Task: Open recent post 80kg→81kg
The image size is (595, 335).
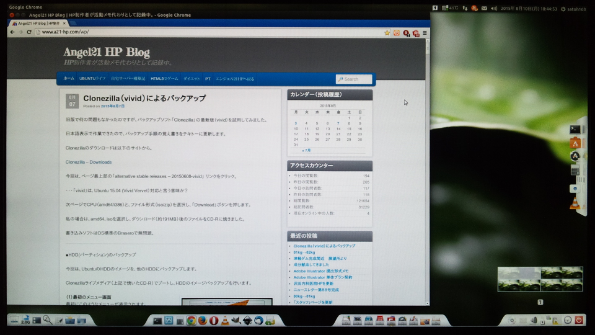Action: tap(304, 297)
